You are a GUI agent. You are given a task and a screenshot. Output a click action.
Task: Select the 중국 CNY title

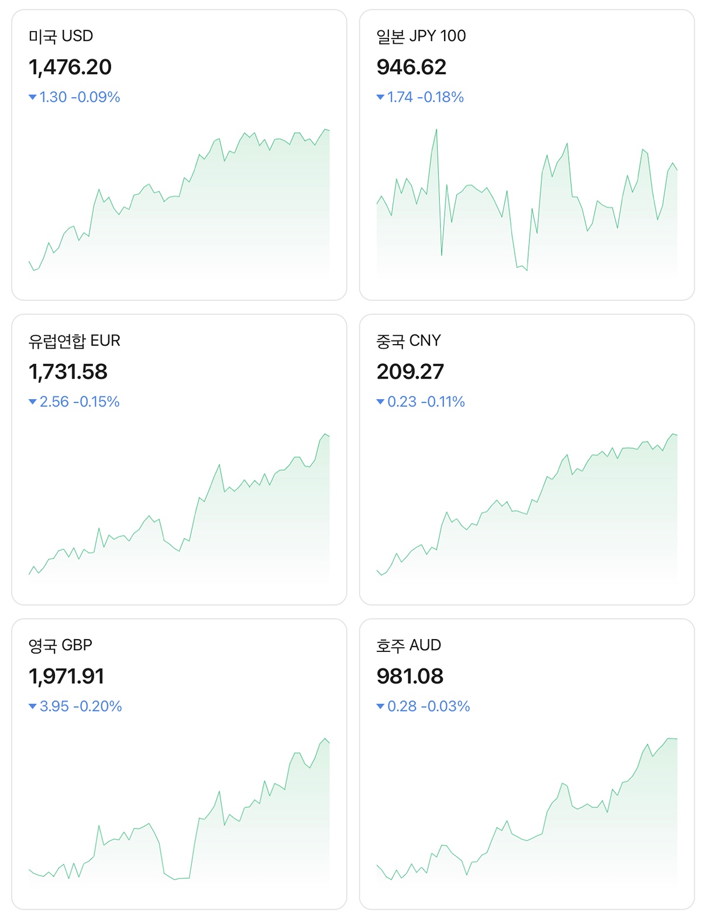408,341
